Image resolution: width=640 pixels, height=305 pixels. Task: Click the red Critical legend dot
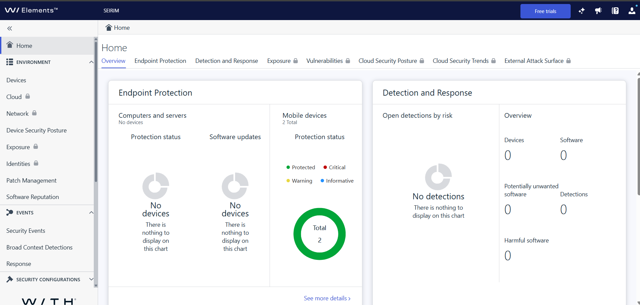[325, 167]
